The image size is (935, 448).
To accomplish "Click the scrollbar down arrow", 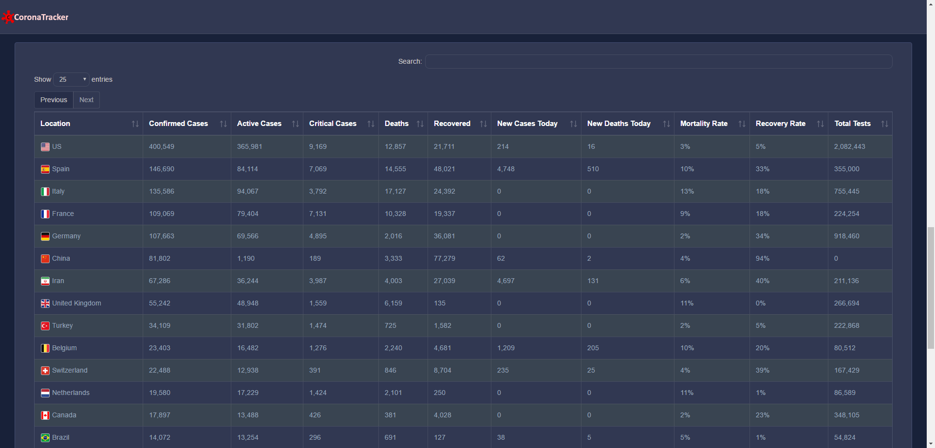I will point(931,444).
